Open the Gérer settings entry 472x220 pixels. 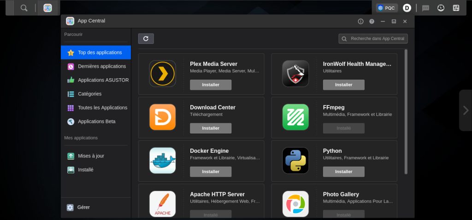(96, 208)
